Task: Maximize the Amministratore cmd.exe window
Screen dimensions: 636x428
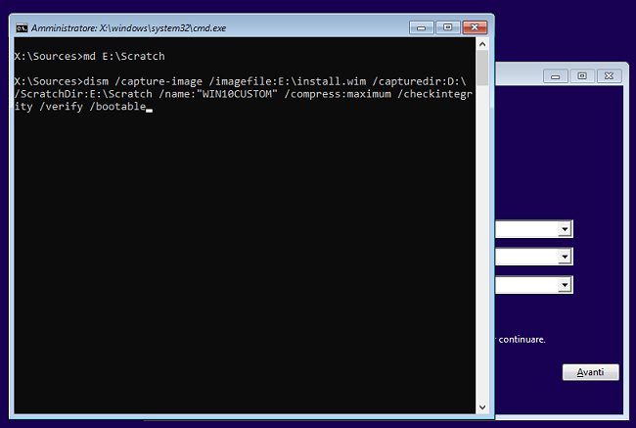Action: coord(447,27)
